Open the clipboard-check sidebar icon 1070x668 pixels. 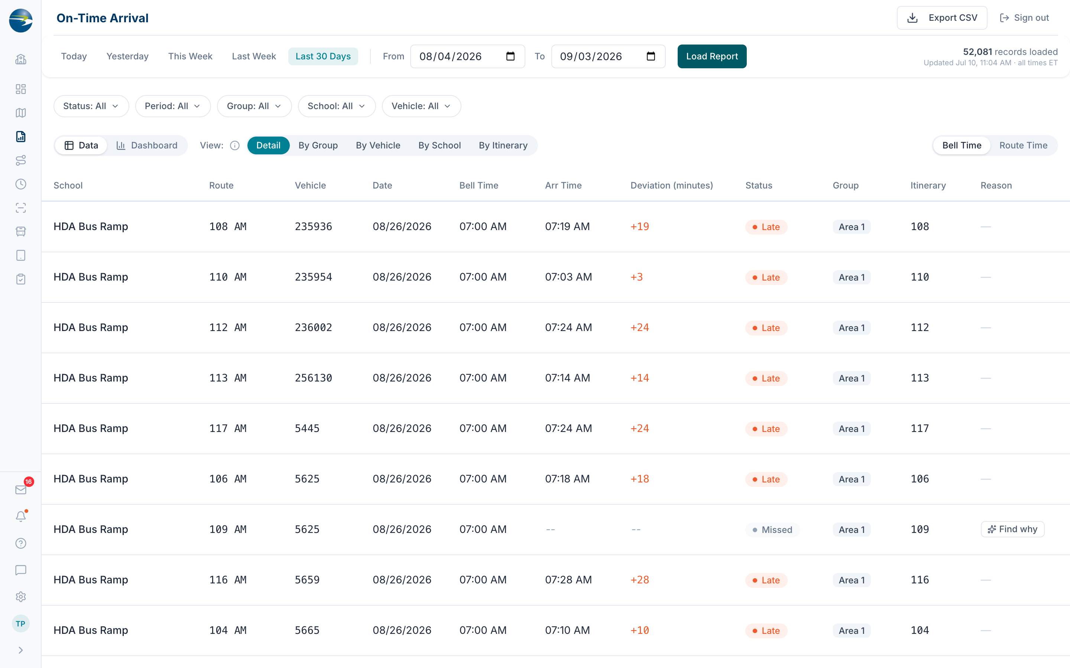coord(21,279)
